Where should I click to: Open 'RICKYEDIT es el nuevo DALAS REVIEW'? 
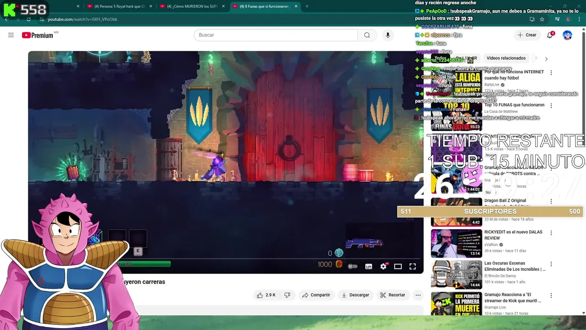(513, 235)
